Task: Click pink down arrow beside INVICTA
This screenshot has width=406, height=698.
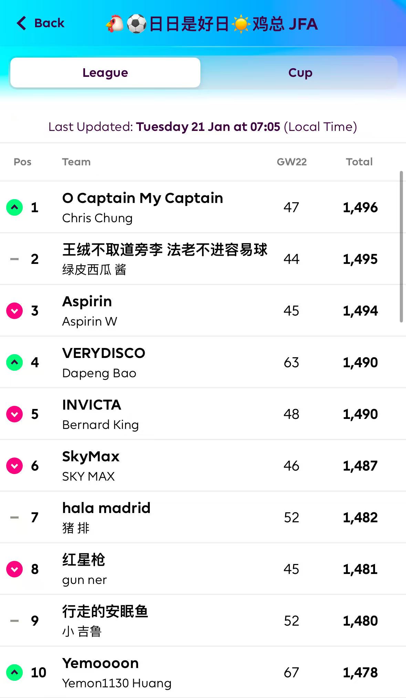Action: click(x=14, y=414)
